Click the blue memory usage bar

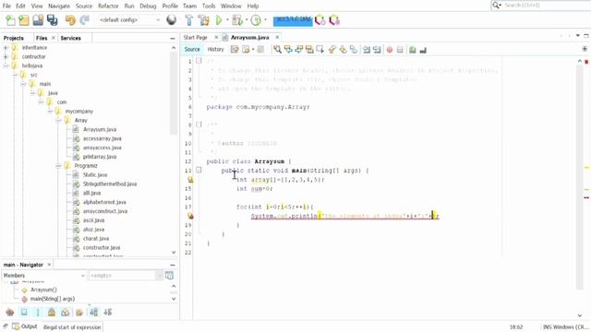click(x=293, y=20)
